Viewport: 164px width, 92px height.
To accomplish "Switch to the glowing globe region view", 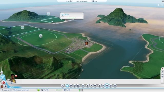I will pos(3,77).
